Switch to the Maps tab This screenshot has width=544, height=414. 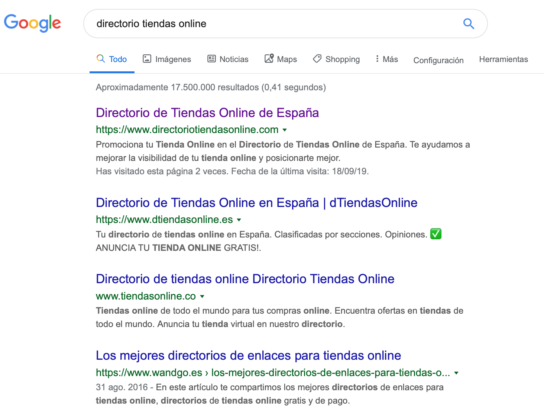coord(281,59)
